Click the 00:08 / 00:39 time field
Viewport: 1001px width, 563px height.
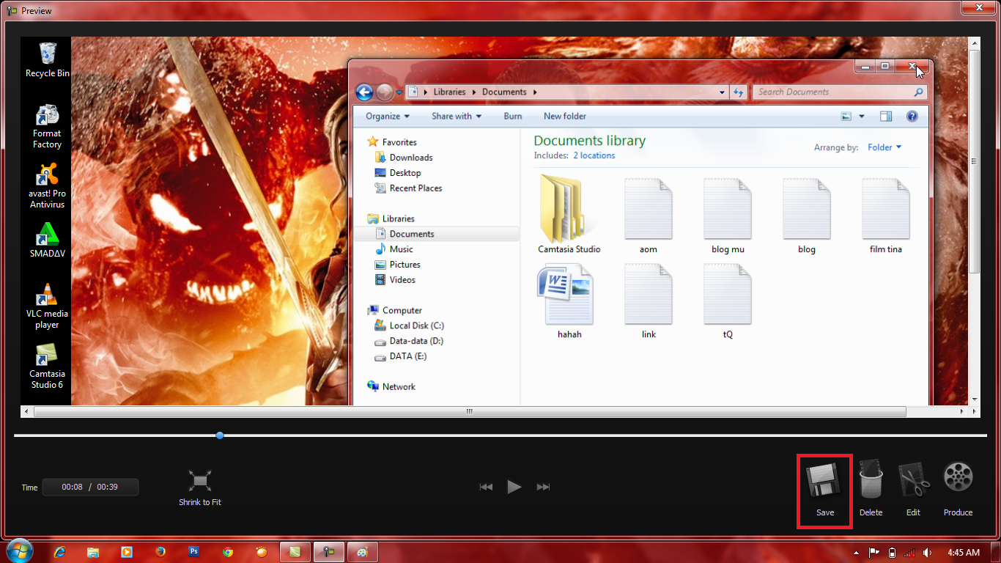[x=90, y=487]
